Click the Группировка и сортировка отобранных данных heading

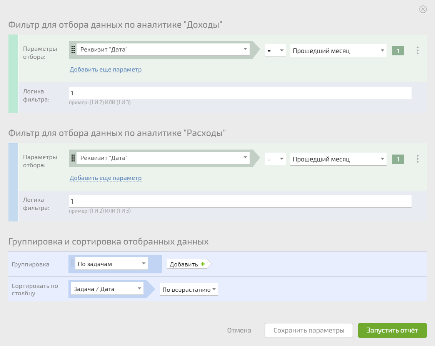[x=108, y=242]
